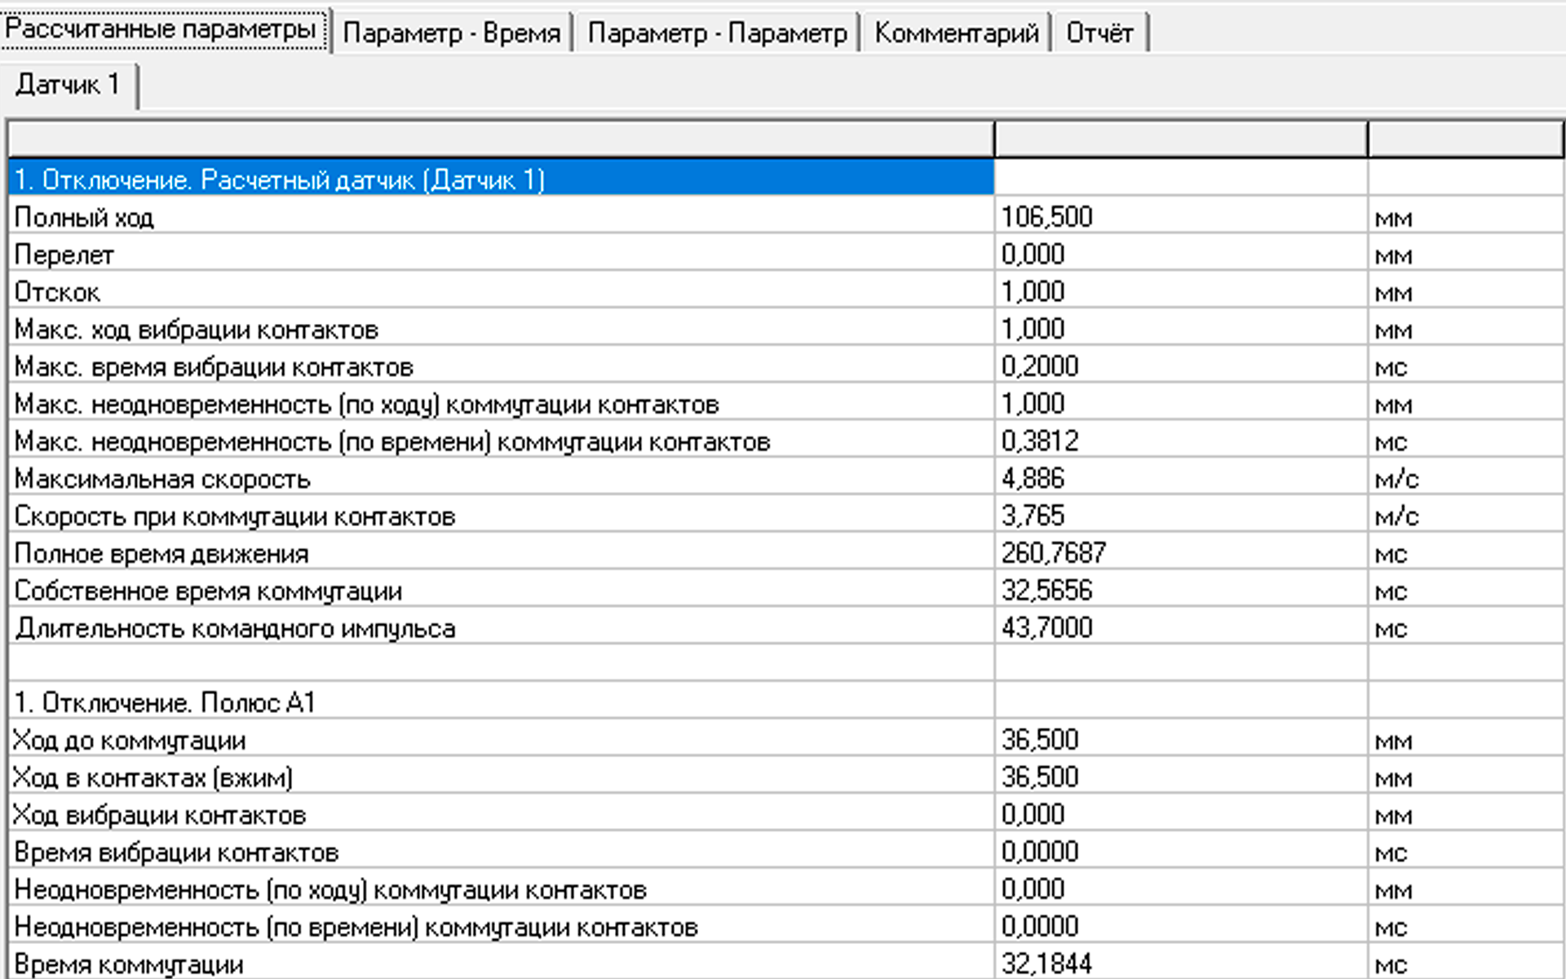Click the first table column header

(501, 139)
